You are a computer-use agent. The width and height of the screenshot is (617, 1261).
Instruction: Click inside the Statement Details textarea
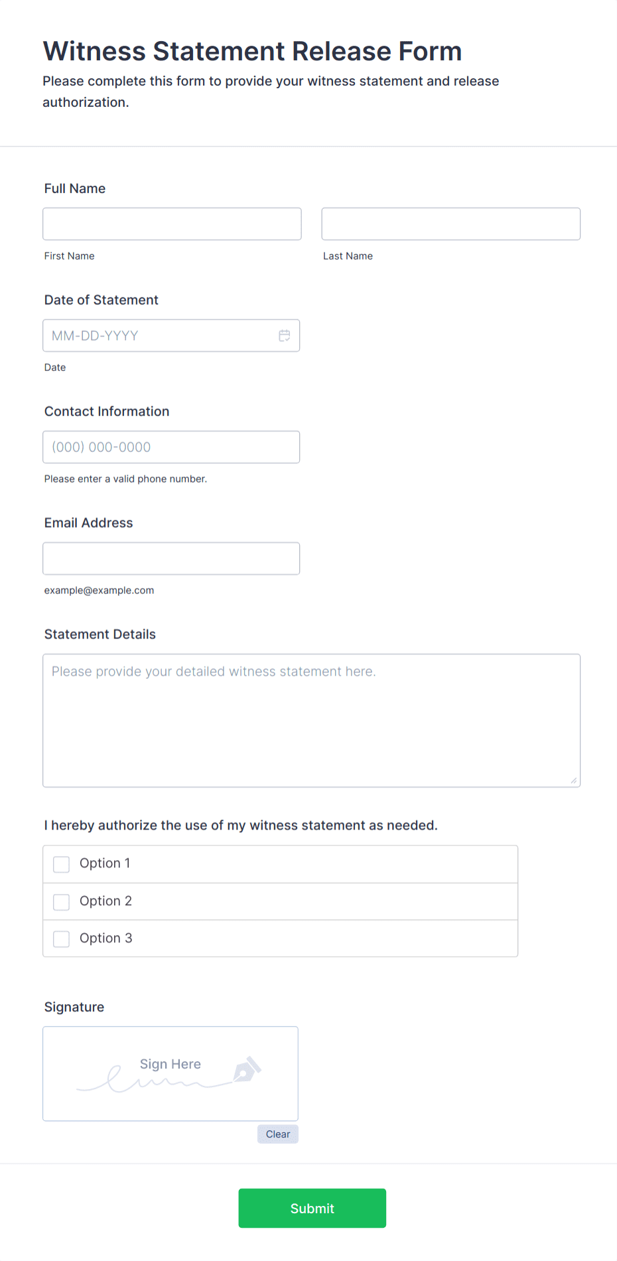click(312, 721)
